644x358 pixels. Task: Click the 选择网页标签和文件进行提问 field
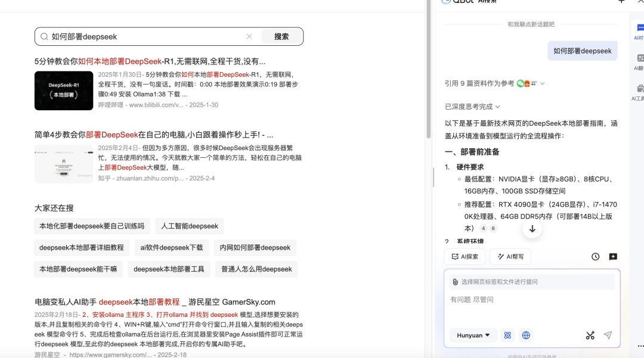[532, 282]
